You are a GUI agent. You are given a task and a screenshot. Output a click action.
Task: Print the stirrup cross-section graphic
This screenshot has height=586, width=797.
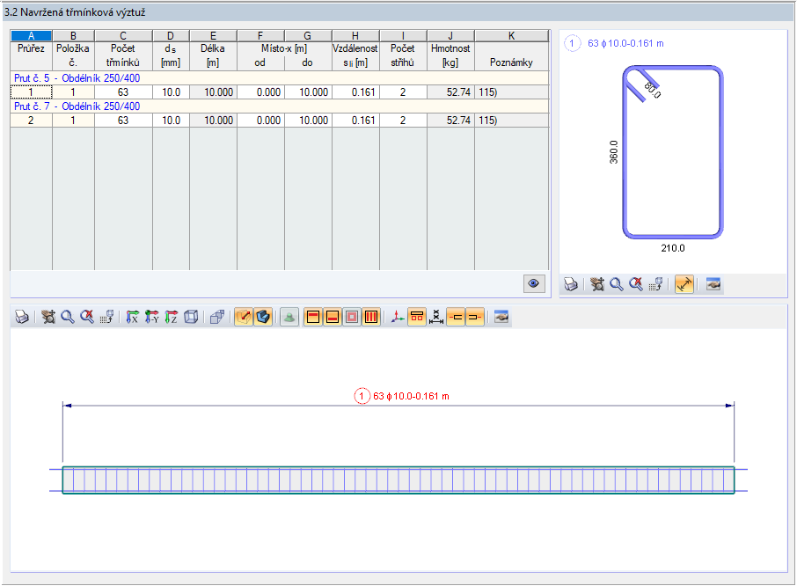571,284
